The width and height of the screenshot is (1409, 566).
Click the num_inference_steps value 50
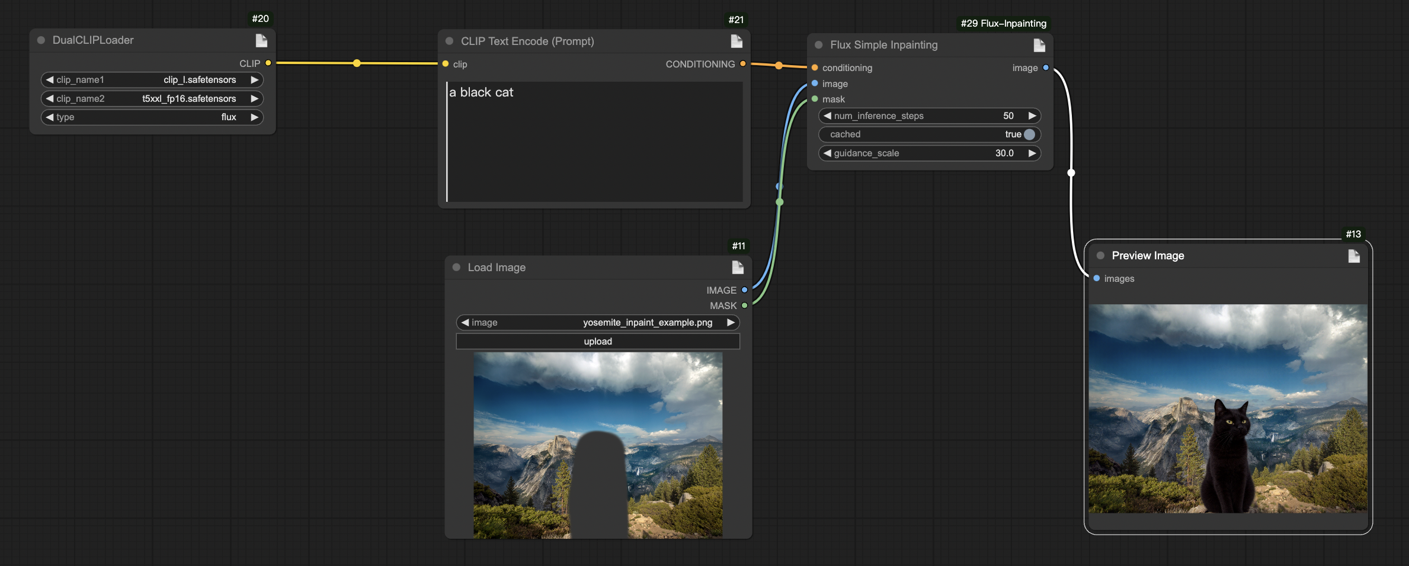[x=1008, y=116]
